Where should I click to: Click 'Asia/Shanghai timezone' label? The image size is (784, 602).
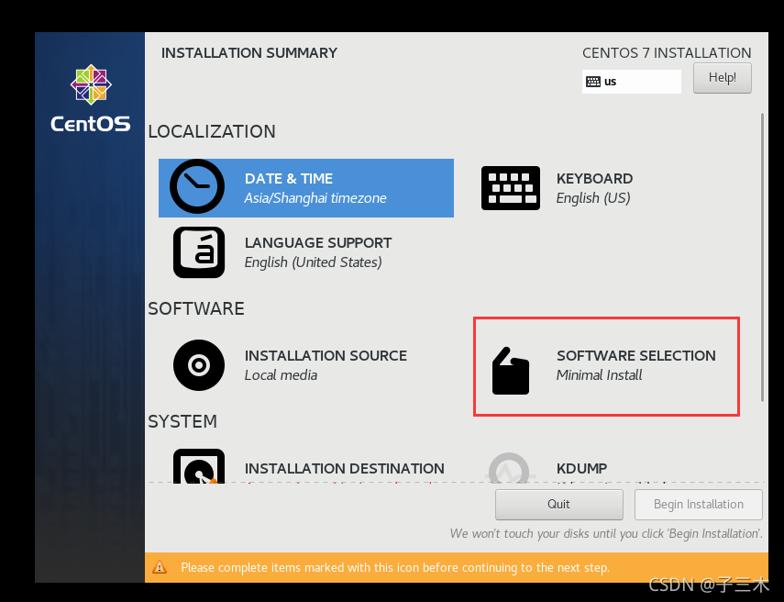[315, 198]
